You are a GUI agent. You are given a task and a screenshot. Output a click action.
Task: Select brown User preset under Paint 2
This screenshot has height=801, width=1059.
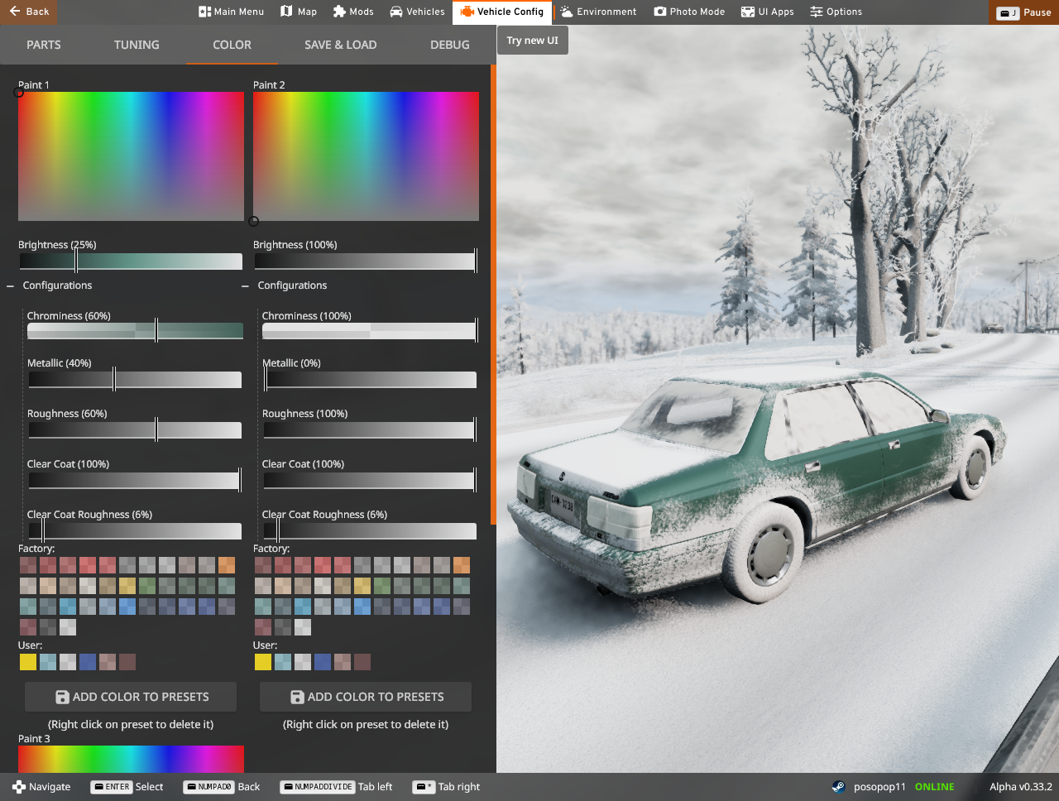click(x=362, y=662)
